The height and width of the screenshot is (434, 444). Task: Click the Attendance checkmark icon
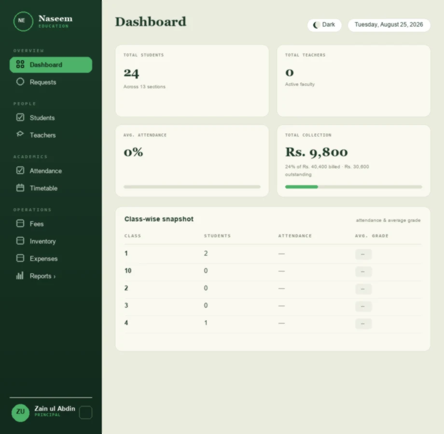click(x=20, y=170)
